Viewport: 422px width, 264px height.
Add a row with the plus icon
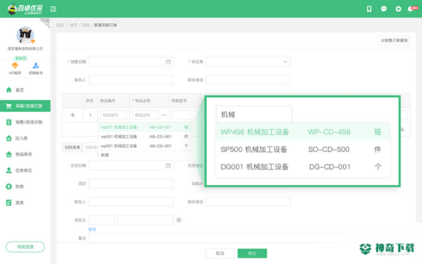[72, 115]
